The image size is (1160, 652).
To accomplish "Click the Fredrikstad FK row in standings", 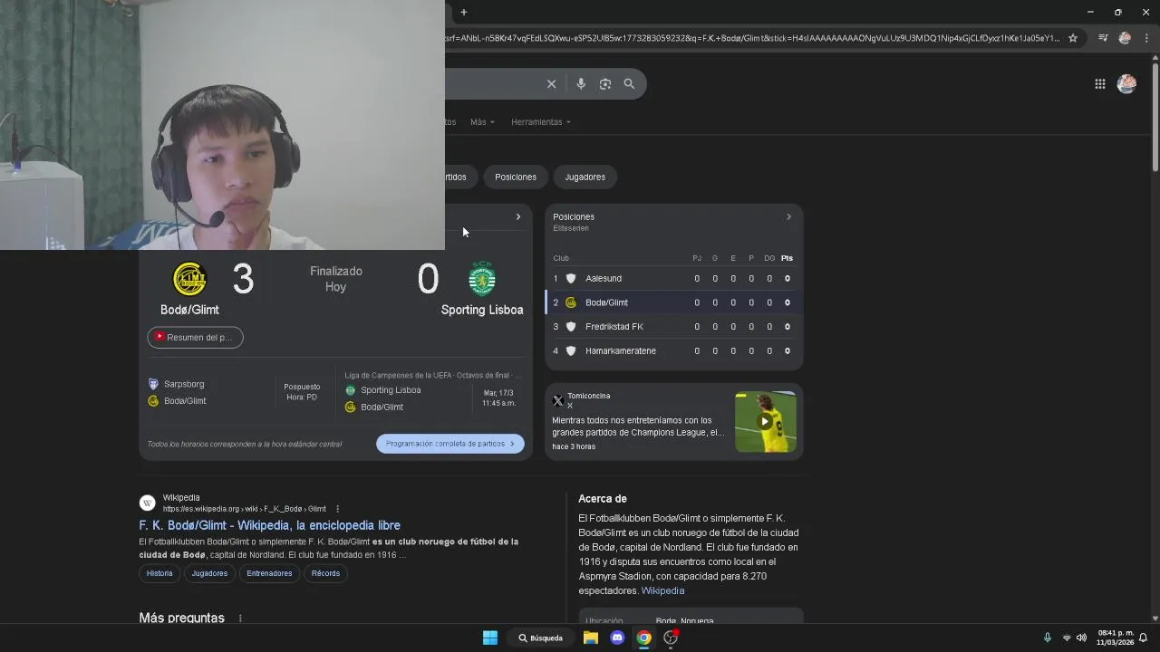I will click(x=673, y=326).
